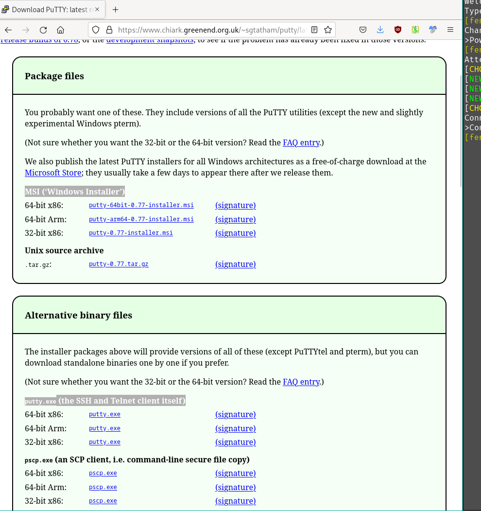Screen dimensions: 481x511
Task: Open the Firefox application menu
Action: (x=450, y=30)
